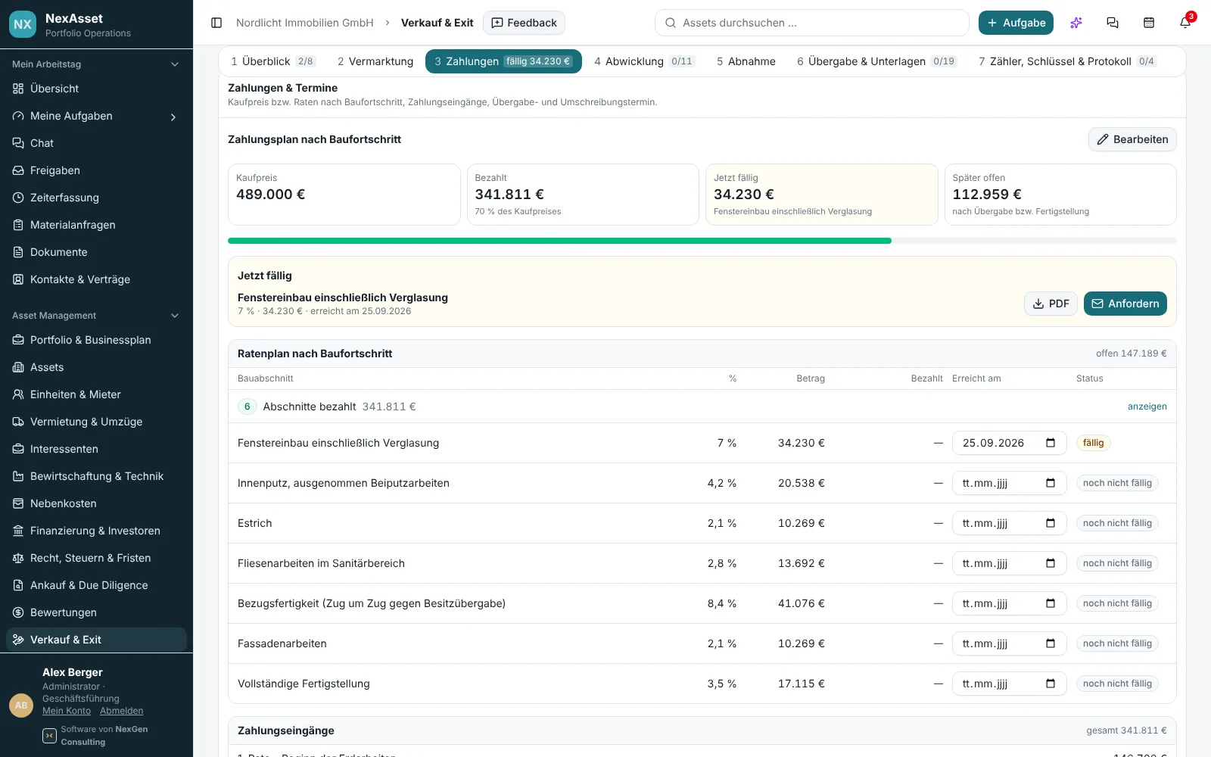Collapse the Asset Management section

(x=175, y=316)
